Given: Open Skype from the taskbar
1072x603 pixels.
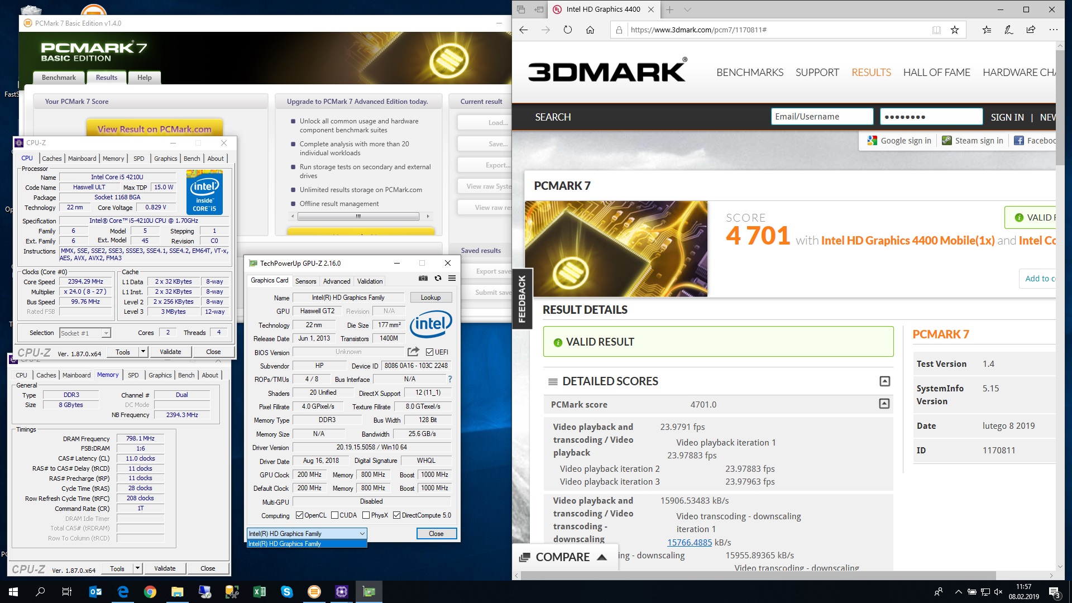Looking at the screenshot, I should [287, 592].
